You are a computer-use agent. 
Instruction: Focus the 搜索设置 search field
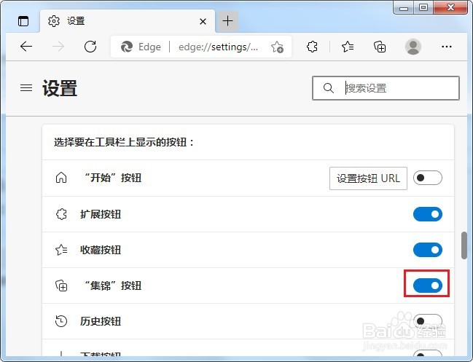click(x=386, y=88)
